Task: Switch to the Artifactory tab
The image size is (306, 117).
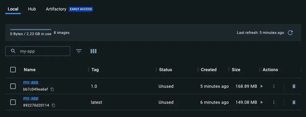Action: tap(56, 9)
